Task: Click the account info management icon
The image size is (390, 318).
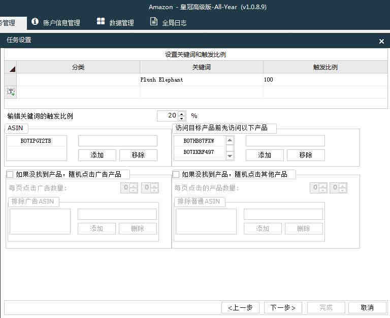Action: (35, 22)
